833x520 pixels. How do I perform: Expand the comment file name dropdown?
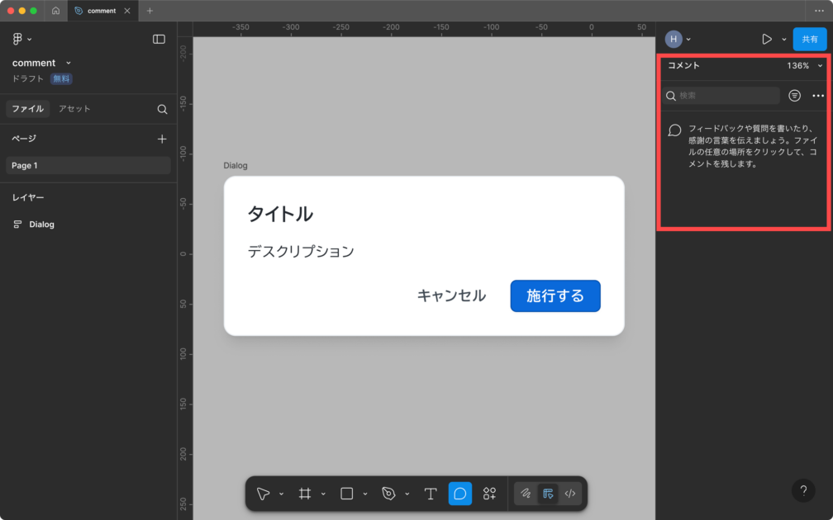point(69,63)
